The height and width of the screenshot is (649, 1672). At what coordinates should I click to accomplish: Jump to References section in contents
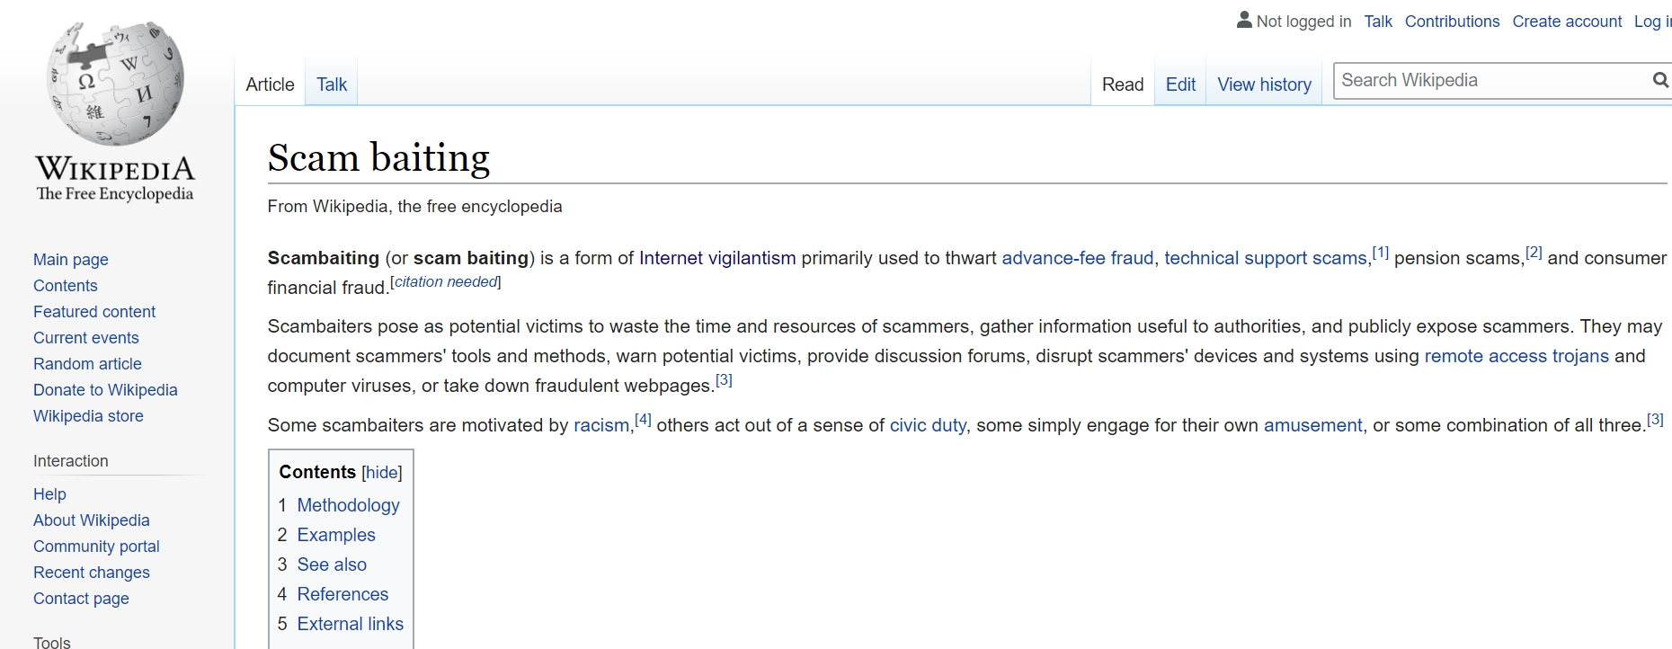pos(342,595)
